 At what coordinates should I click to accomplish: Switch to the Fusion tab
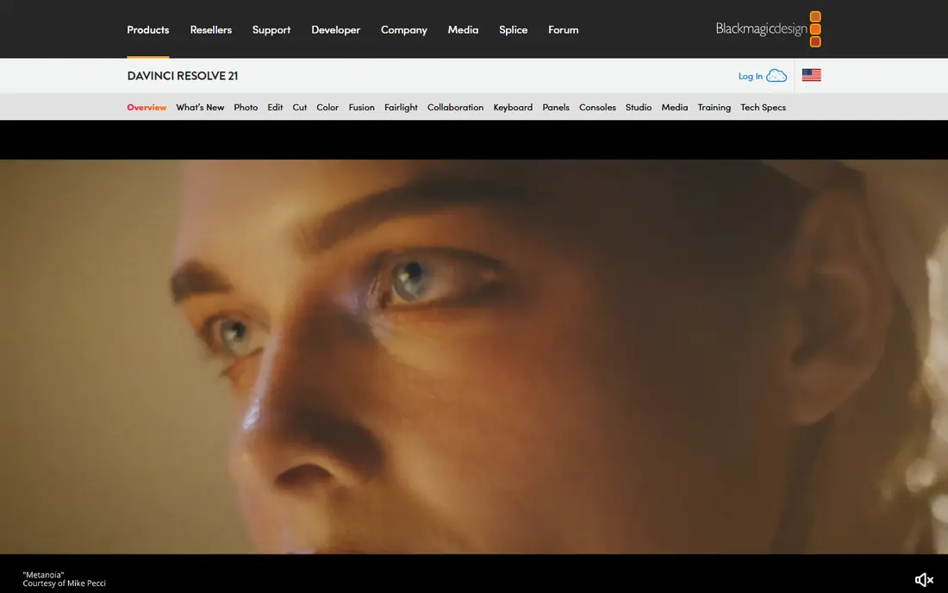pos(362,108)
